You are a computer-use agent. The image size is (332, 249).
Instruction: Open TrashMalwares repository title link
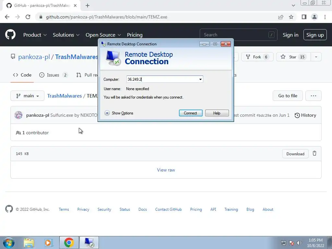(77, 57)
